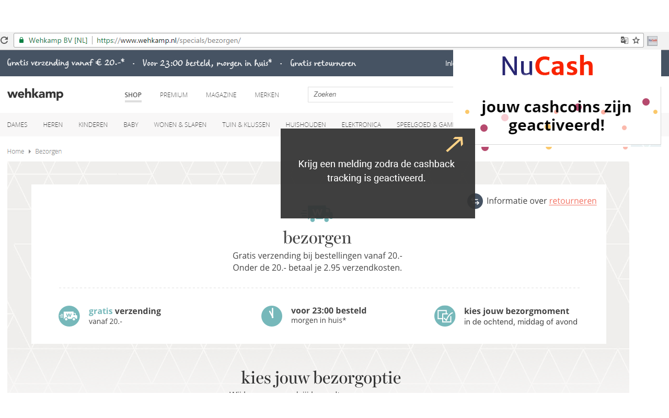Screen dimensions: 669x418
Task: Click the padlock icon next to Wehkamp BV
Action: tap(21, 40)
